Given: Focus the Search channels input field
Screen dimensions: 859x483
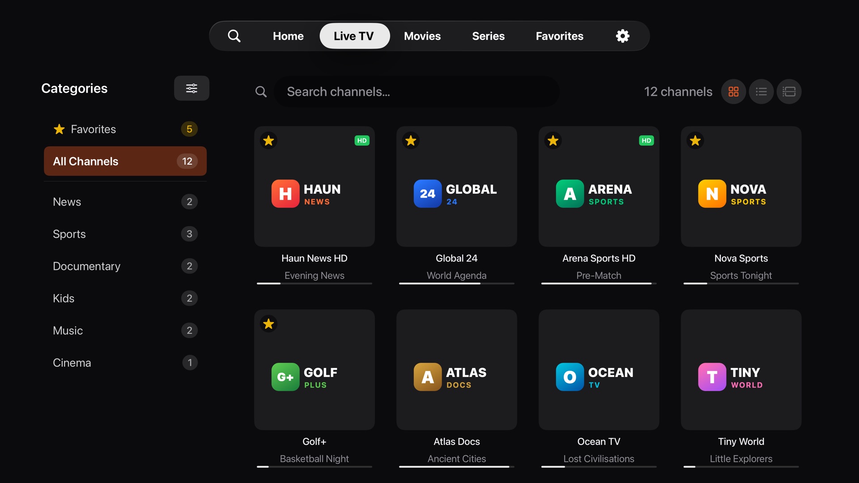Looking at the screenshot, I should pos(417,92).
